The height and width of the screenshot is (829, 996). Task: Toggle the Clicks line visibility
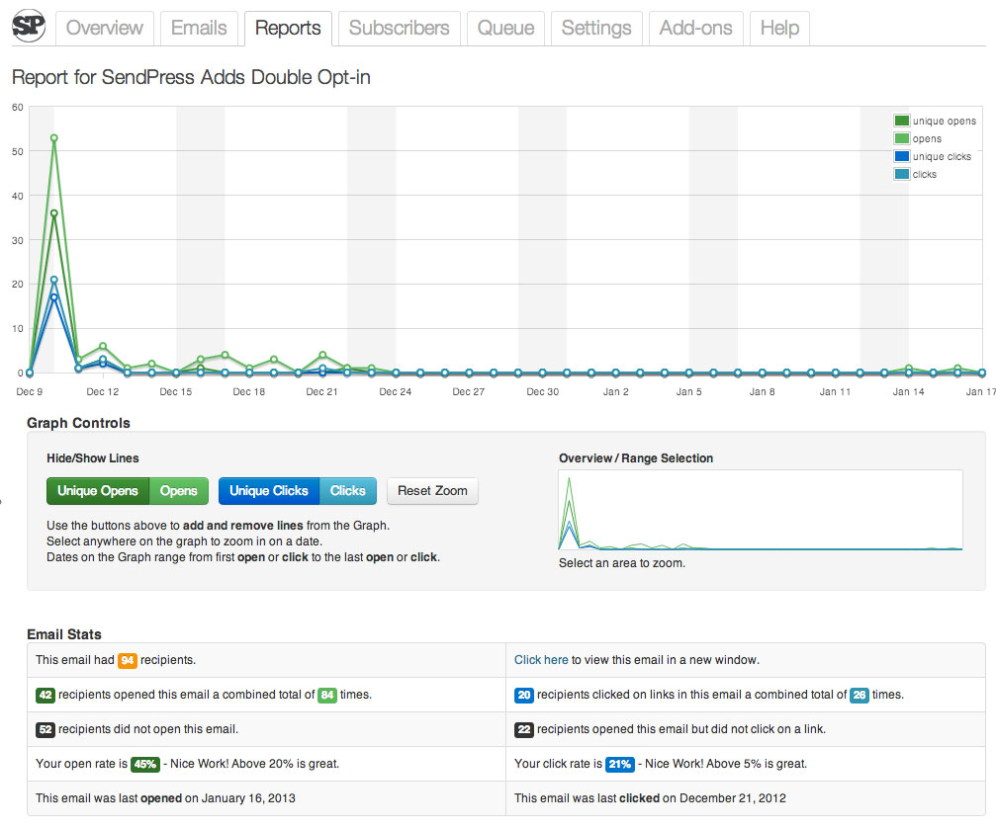tap(347, 491)
